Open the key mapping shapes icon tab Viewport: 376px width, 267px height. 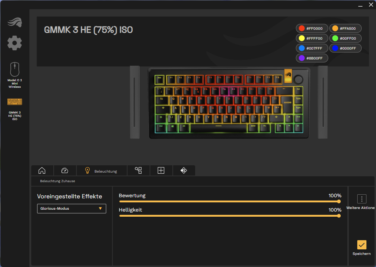tap(138, 170)
